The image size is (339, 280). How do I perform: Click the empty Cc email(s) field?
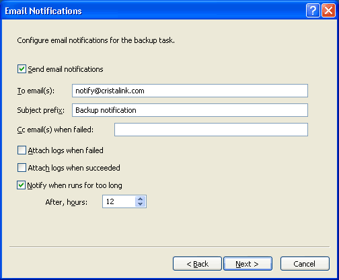[x=211, y=130]
